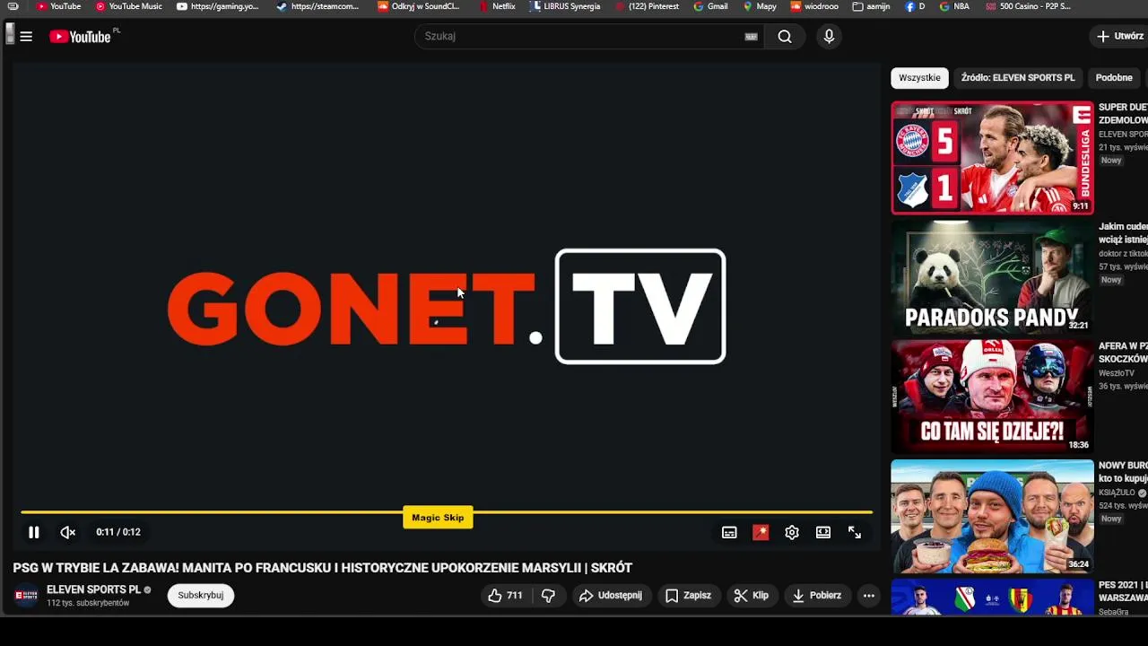This screenshot has width=1148, height=646.
Task: Click the AFERA W PZ video title
Action: point(1123,352)
